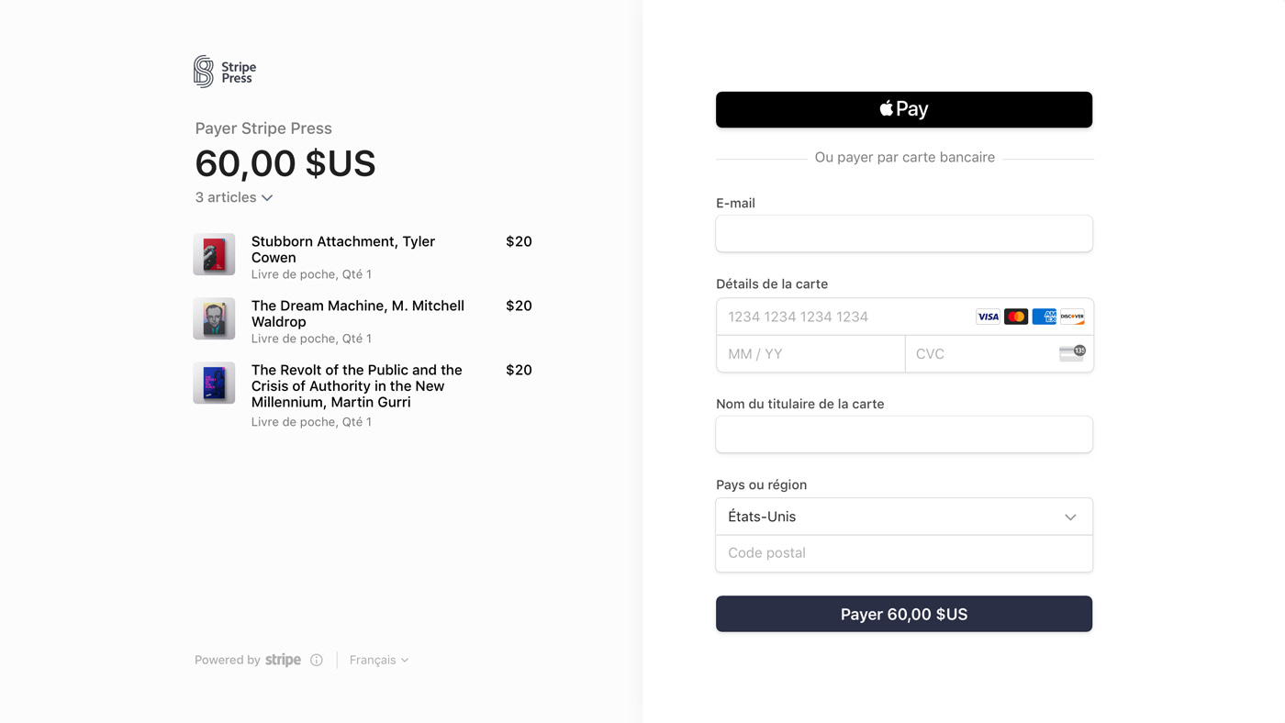
Task: Click the Stripe wordmark in footer
Action: (283, 660)
